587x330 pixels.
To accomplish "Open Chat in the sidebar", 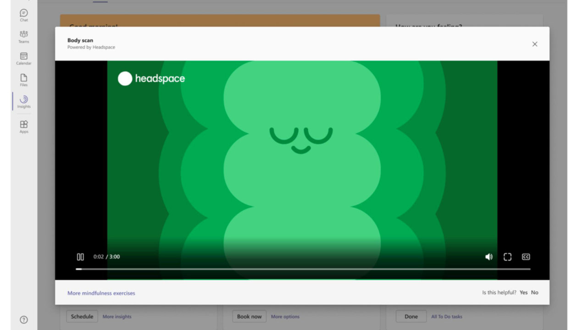I will [x=24, y=15].
